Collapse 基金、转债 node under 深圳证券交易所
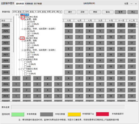139x124 pixels. tap(22, 29)
